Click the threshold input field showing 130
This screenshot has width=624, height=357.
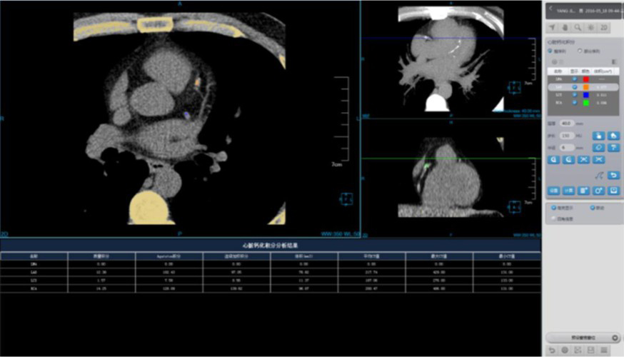(x=568, y=135)
